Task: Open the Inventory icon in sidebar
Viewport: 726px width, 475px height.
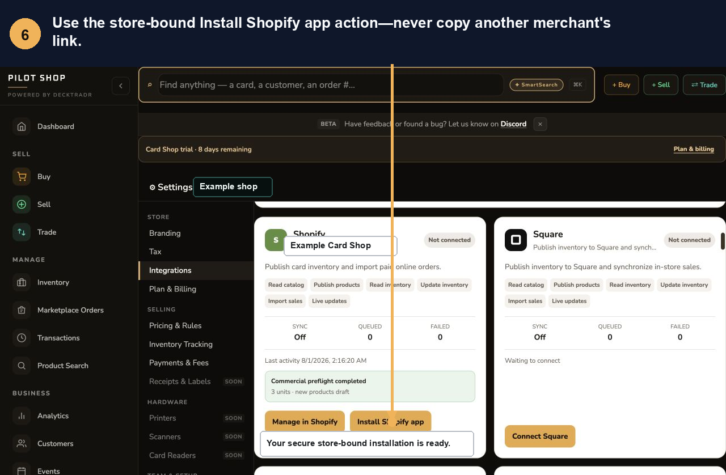Action: pos(22,282)
